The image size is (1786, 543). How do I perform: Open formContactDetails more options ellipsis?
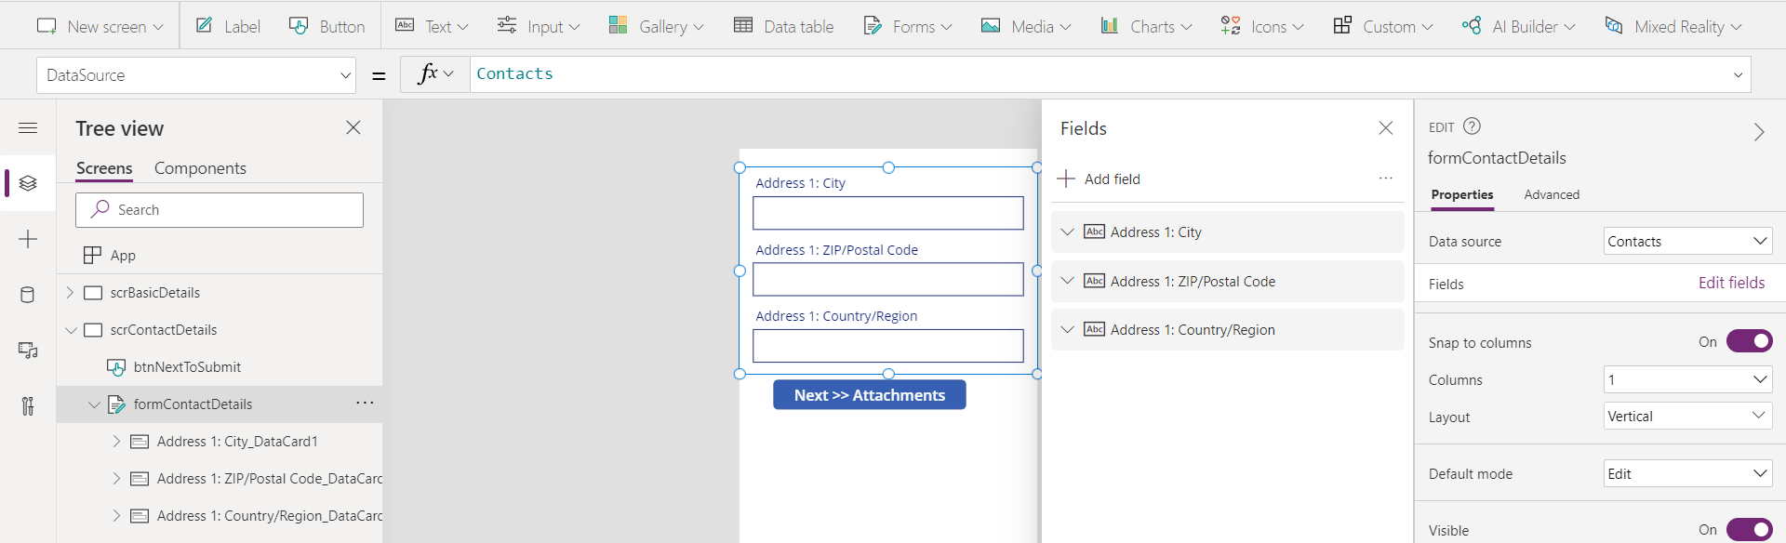(x=365, y=403)
